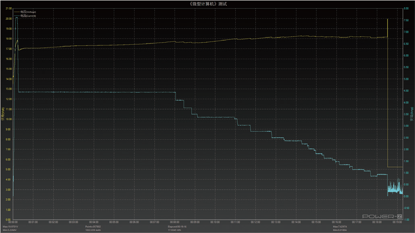Click the 电流(Current) legend entry
The image size is (415, 233).
(25, 16)
